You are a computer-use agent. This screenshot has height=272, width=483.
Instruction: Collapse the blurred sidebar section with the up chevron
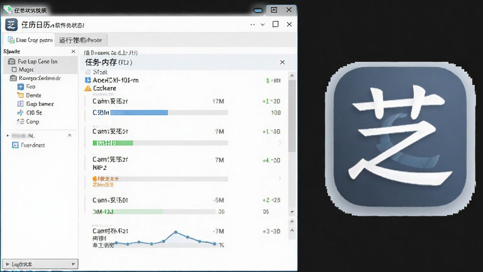pos(70,136)
